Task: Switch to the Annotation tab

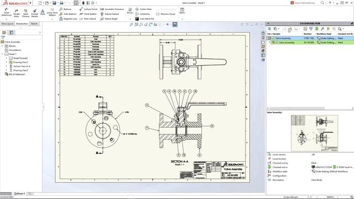Action: pyautogui.click(x=22, y=24)
